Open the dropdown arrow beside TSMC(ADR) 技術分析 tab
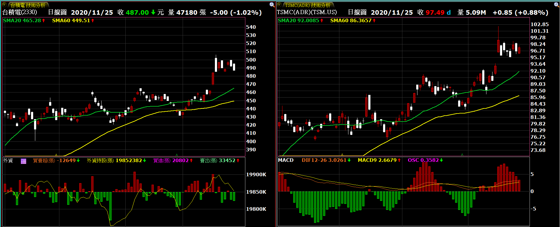Screen dimensions: 560x227 279,5
